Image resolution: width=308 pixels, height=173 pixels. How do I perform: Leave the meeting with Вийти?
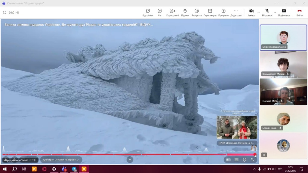point(299,12)
